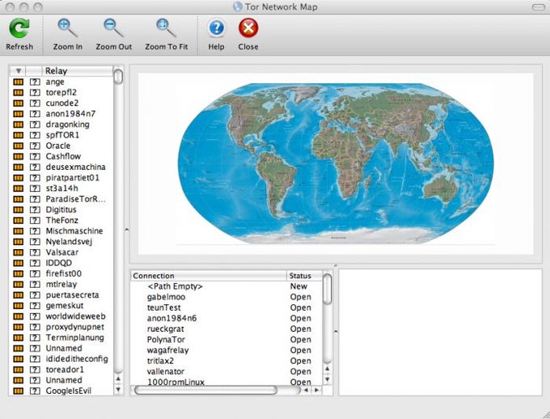Select the teunTest connection

226,307
